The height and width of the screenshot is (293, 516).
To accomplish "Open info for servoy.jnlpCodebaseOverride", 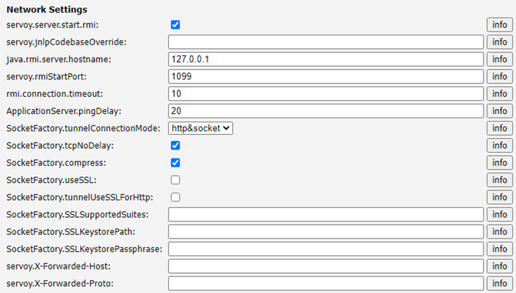I will (x=499, y=42).
